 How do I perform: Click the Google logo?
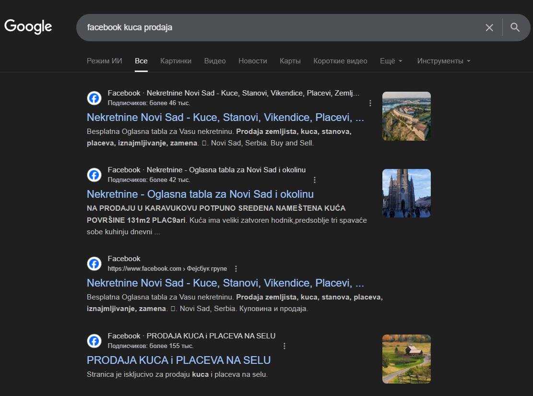click(28, 26)
